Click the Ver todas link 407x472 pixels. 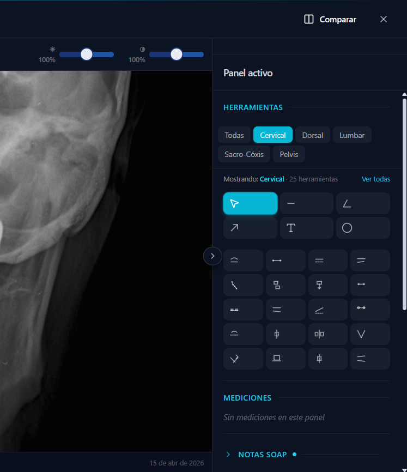[x=376, y=179]
